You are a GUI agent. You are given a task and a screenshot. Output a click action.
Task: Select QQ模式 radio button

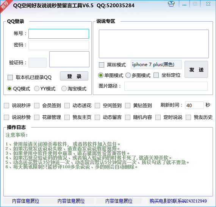click(x=9, y=88)
